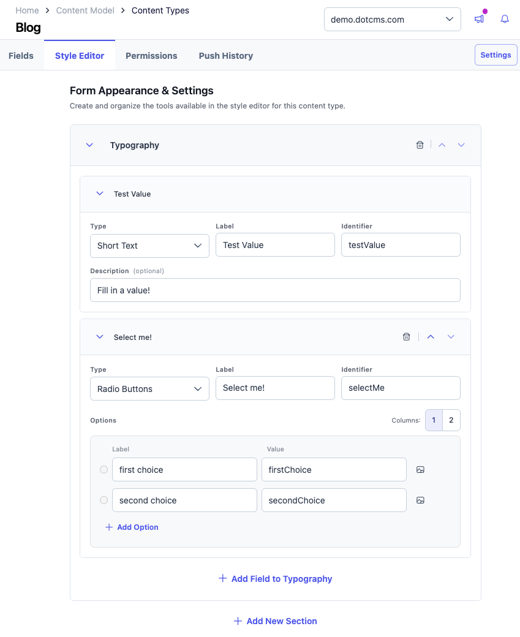Edit the secondChoice value input
This screenshot has width=520, height=637.
[334, 500]
